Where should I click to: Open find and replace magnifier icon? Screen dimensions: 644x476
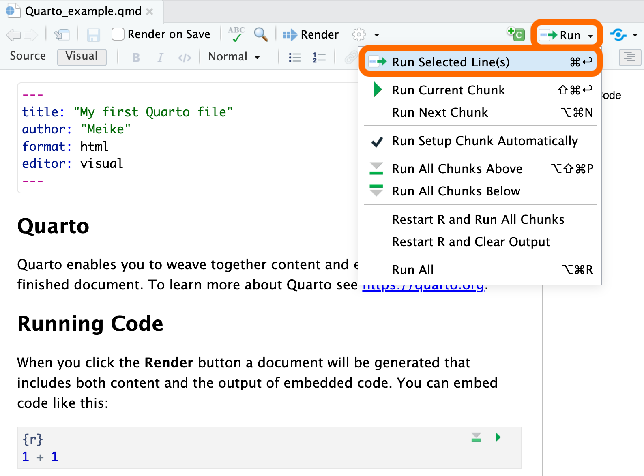(261, 34)
